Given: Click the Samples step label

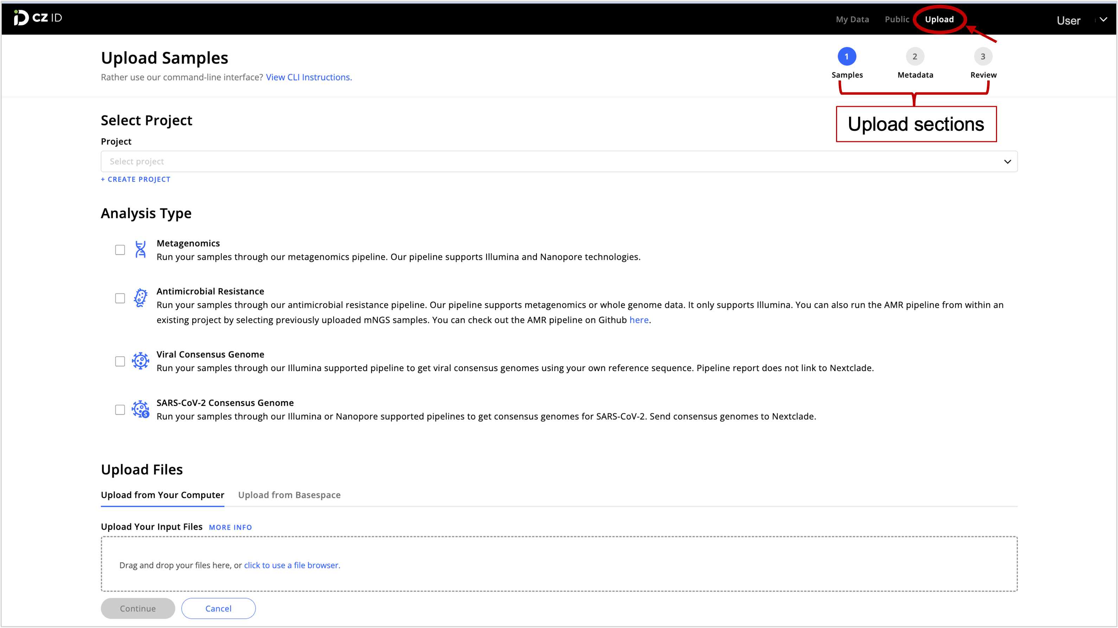Looking at the screenshot, I should 847,75.
